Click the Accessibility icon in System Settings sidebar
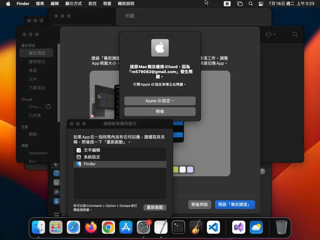Viewport: 320px width, 240px height. (57, 173)
